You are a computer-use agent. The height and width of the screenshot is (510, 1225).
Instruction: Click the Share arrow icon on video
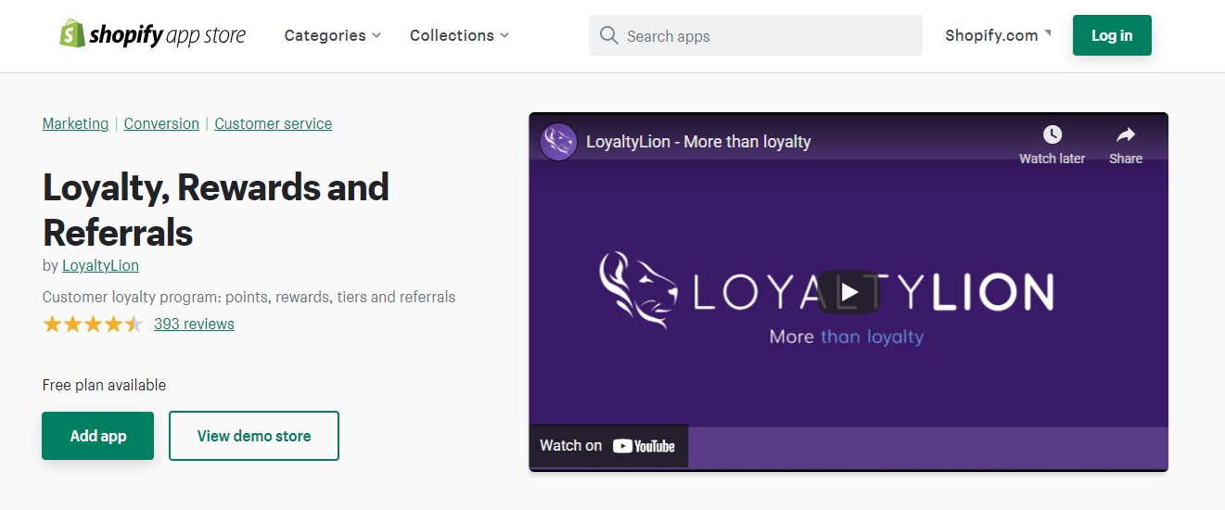(x=1125, y=134)
